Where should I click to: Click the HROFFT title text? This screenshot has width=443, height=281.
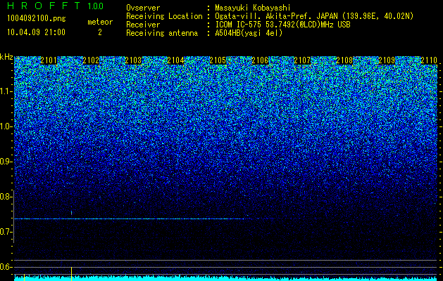pos(44,6)
